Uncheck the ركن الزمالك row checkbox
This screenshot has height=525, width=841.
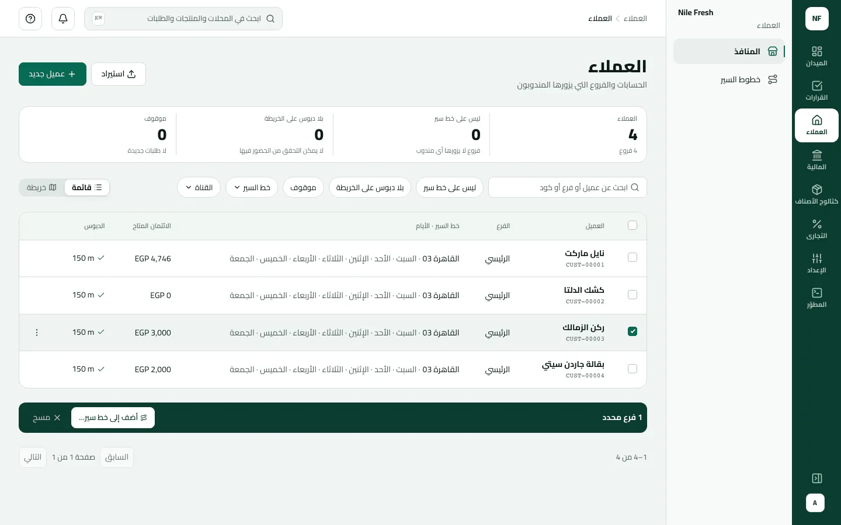pos(633,331)
